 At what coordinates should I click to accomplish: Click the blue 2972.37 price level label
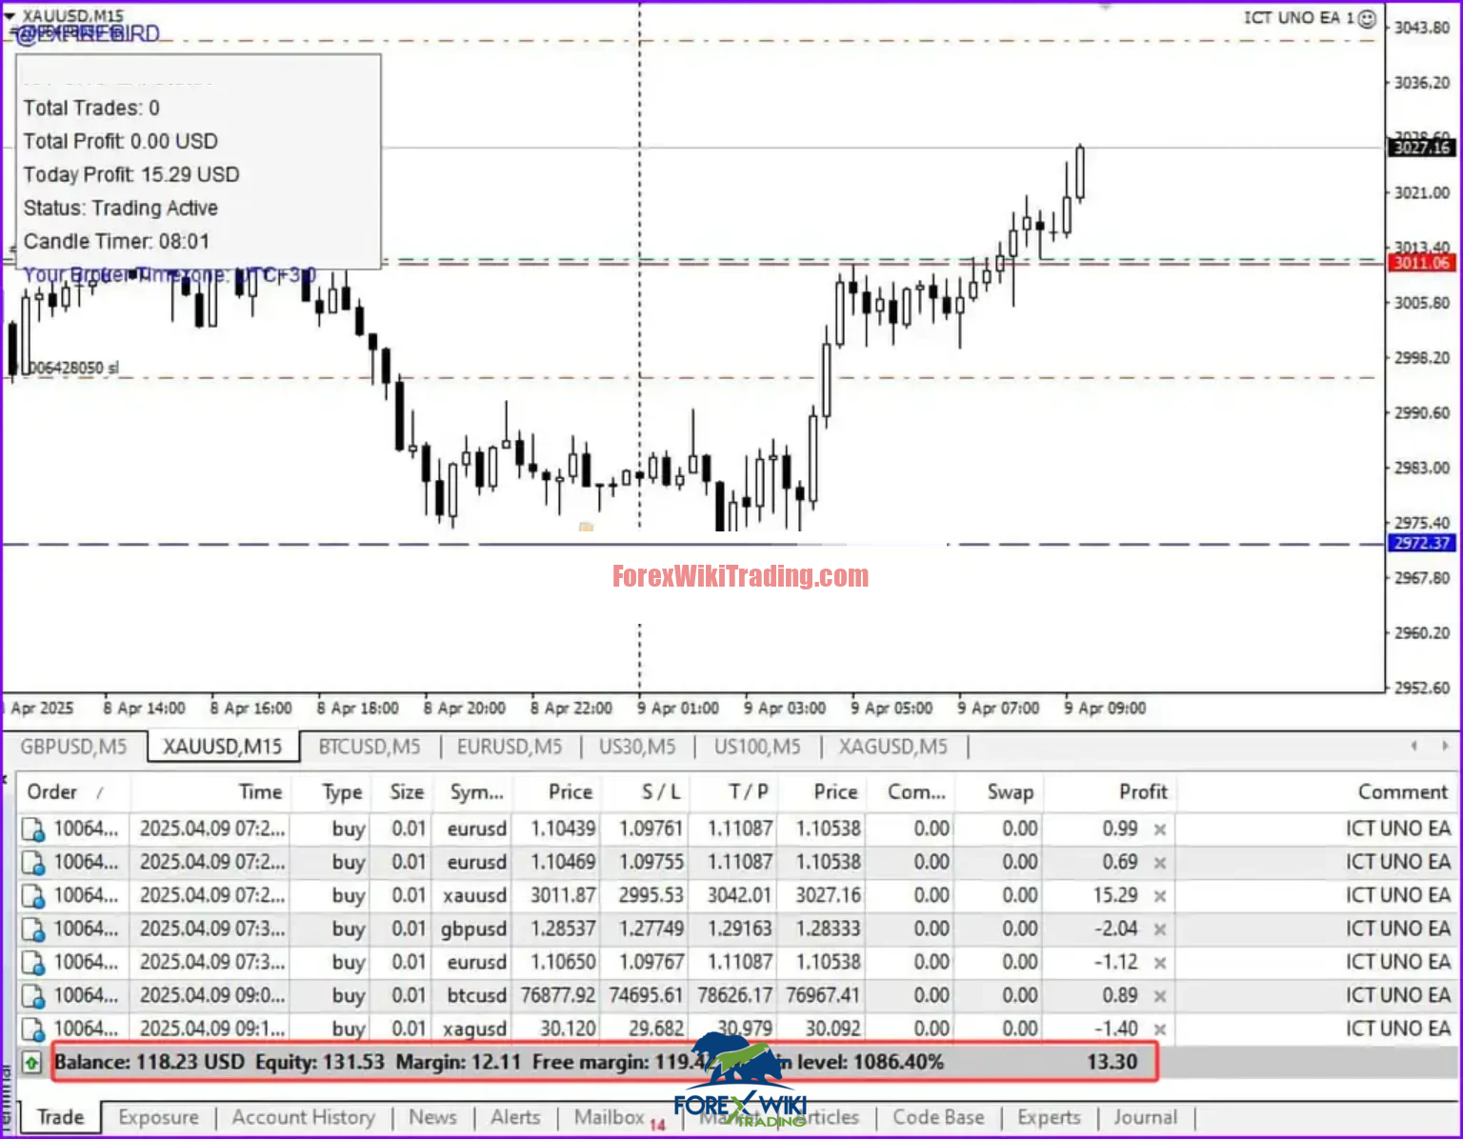click(1421, 543)
